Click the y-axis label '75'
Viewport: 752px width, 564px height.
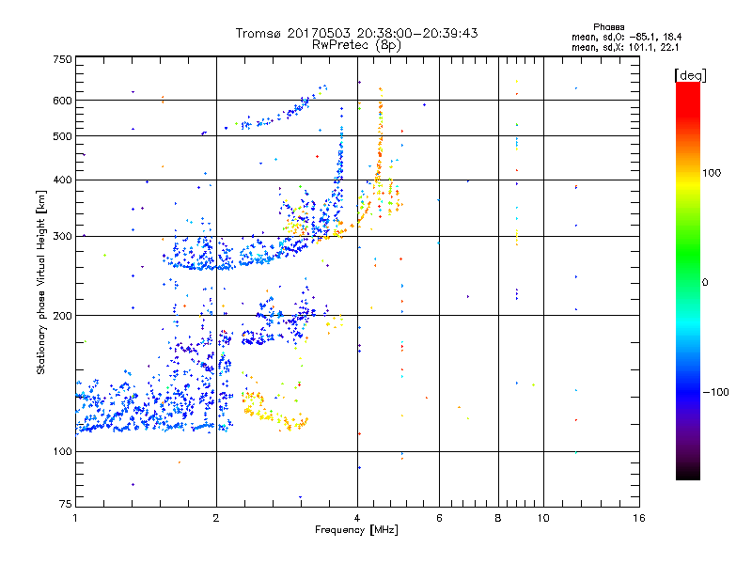point(66,504)
